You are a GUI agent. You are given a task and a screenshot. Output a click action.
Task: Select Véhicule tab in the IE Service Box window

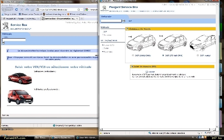point(106,17)
